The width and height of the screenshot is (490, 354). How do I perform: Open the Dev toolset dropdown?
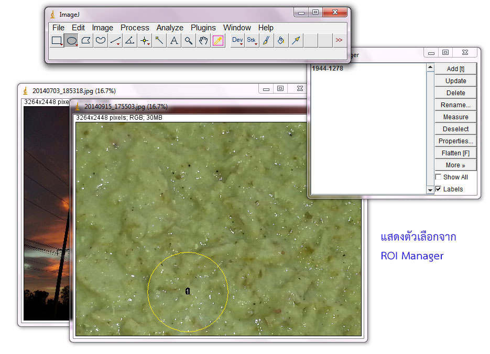point(237,40)
